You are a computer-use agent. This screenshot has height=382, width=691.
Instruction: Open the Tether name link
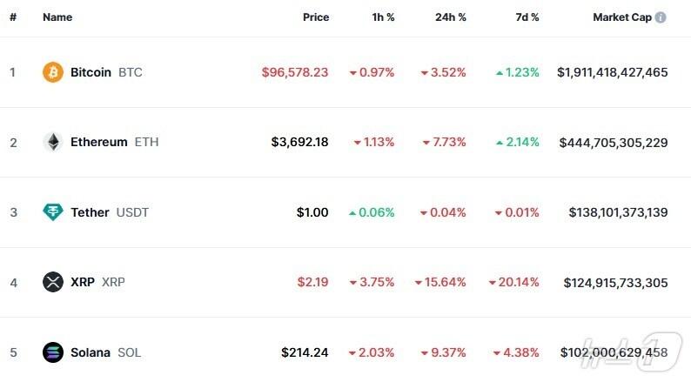tap(91, 212)
